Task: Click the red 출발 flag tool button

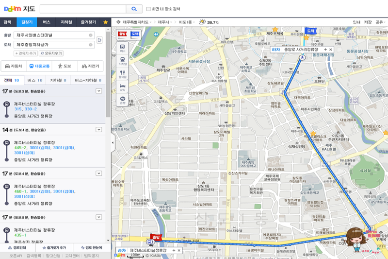Action: [x=123, y=34]
